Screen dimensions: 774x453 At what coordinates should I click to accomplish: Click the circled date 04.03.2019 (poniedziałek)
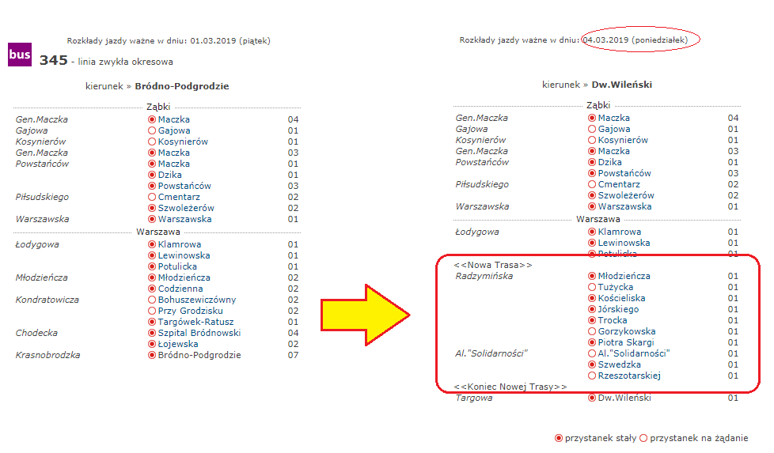click(640, 40)
